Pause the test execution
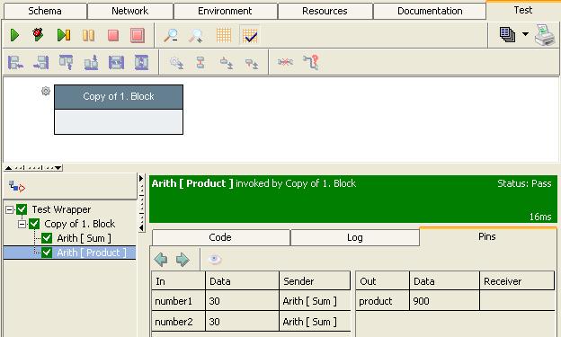The height and width of the screenshot is (337, 561). coord(88,35)
